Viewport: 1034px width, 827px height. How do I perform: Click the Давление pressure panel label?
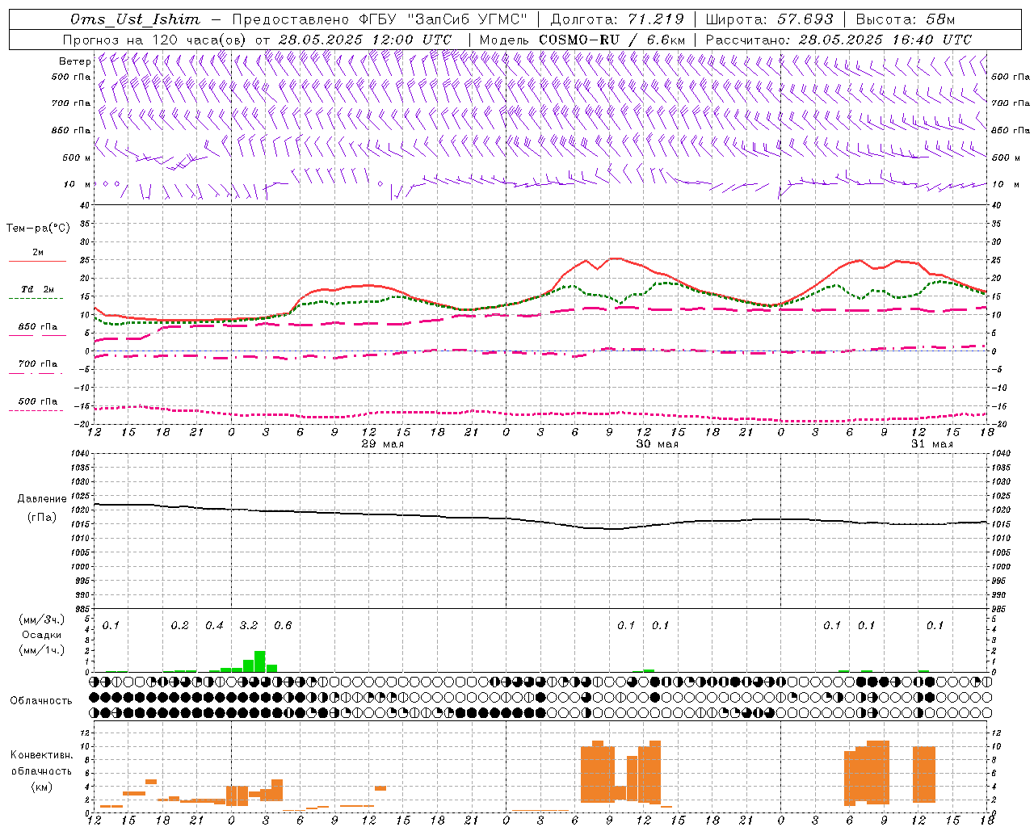coord(42,499)
